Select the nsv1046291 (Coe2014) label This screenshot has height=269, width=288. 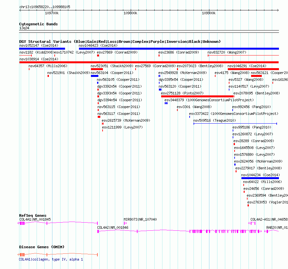[x=247, y=66]
